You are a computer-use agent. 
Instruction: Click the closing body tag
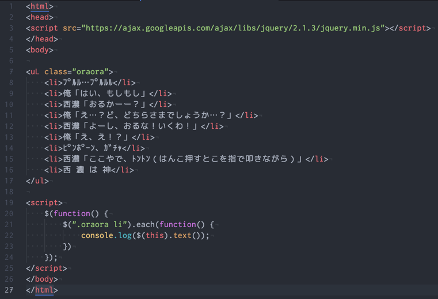point(42,279)
